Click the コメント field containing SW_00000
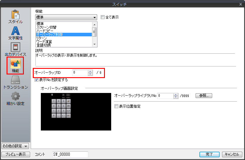 [x=70, y=154]
